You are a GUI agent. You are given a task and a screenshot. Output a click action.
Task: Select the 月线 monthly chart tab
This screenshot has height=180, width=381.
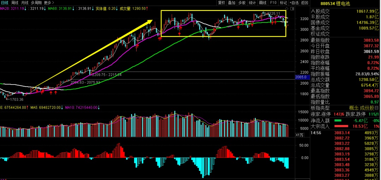[x=25, y=2]
